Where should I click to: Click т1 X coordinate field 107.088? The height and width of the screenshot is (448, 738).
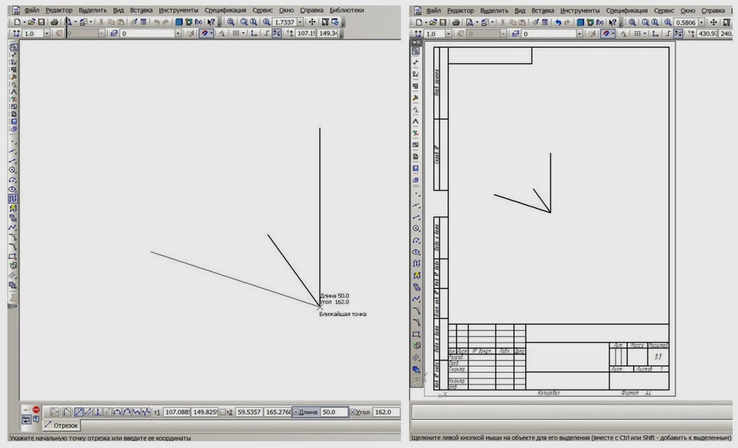pos(177,412)
